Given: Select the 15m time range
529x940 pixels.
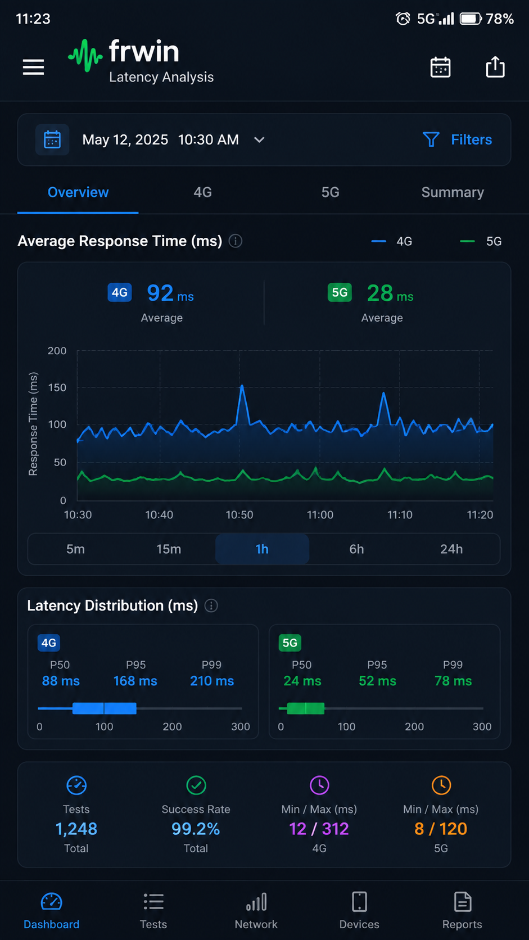Looking at the screenshot, I should tap(169, 549).
